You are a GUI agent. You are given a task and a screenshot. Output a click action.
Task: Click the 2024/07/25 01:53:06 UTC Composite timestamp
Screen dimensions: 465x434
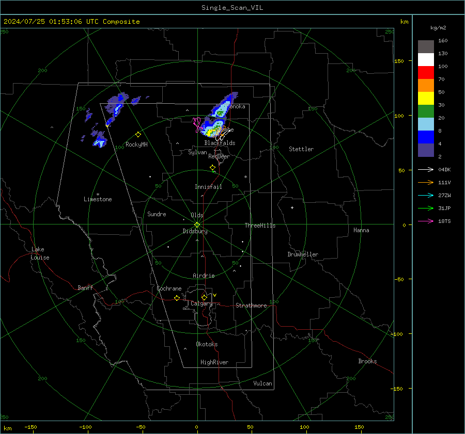pyautogui.click(x=71, y=22)
